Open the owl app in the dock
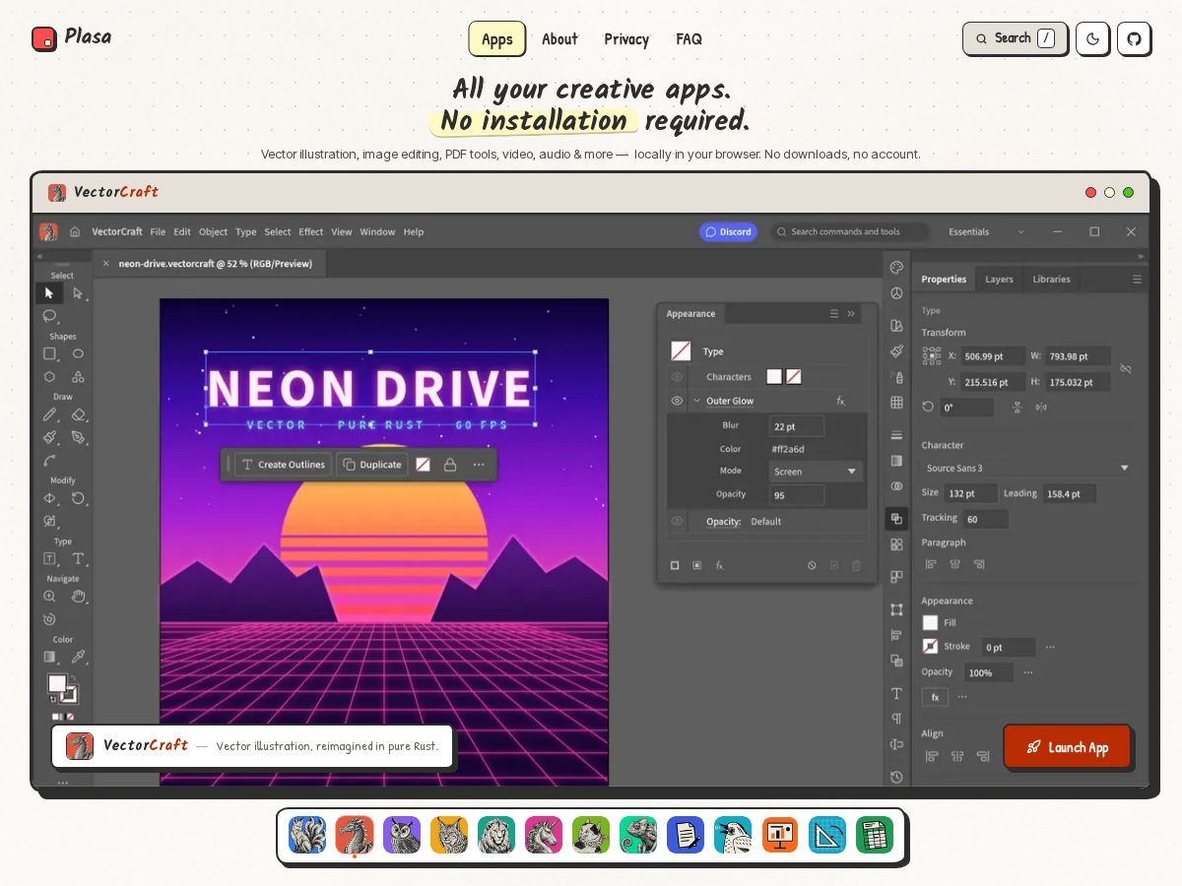The image size is (1182, 886). (x=402, y=835)
